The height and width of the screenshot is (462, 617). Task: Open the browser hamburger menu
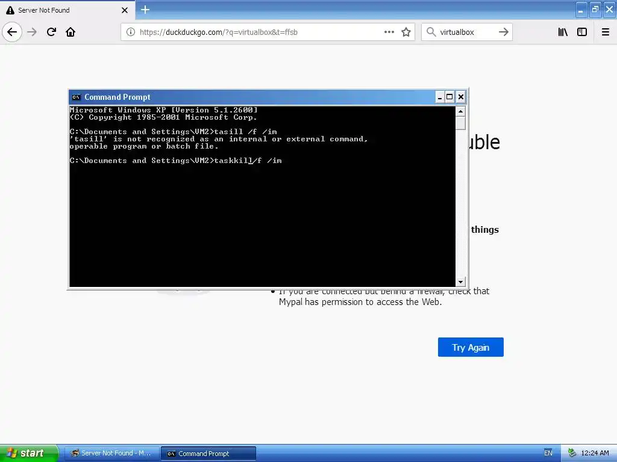[606, 32]
